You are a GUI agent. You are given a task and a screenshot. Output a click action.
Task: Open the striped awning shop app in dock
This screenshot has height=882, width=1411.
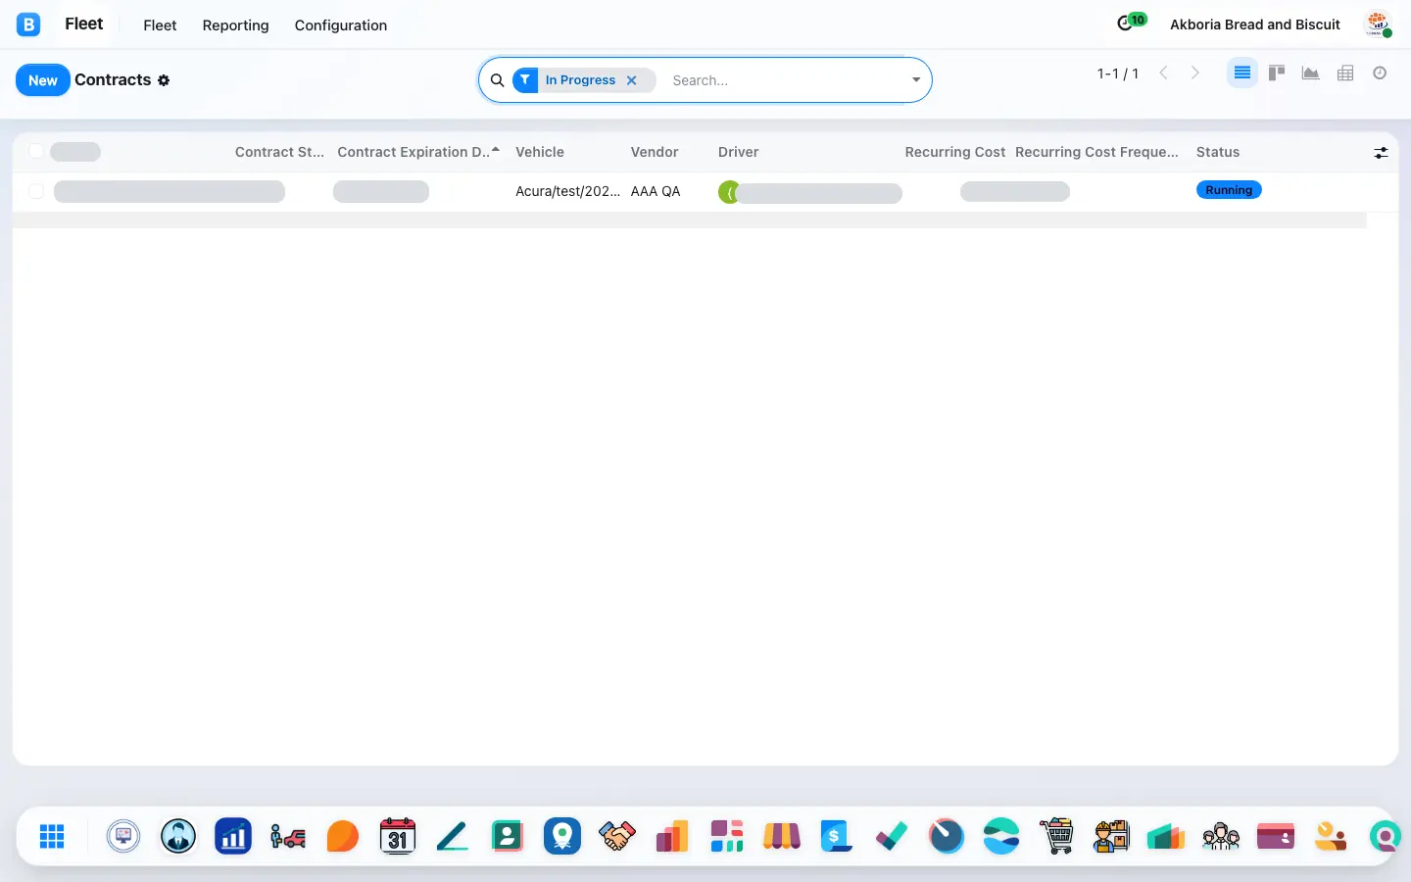click(782, 836)
